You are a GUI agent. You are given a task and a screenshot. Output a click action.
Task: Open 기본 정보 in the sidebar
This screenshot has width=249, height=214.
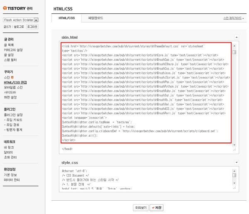[10, 175]
